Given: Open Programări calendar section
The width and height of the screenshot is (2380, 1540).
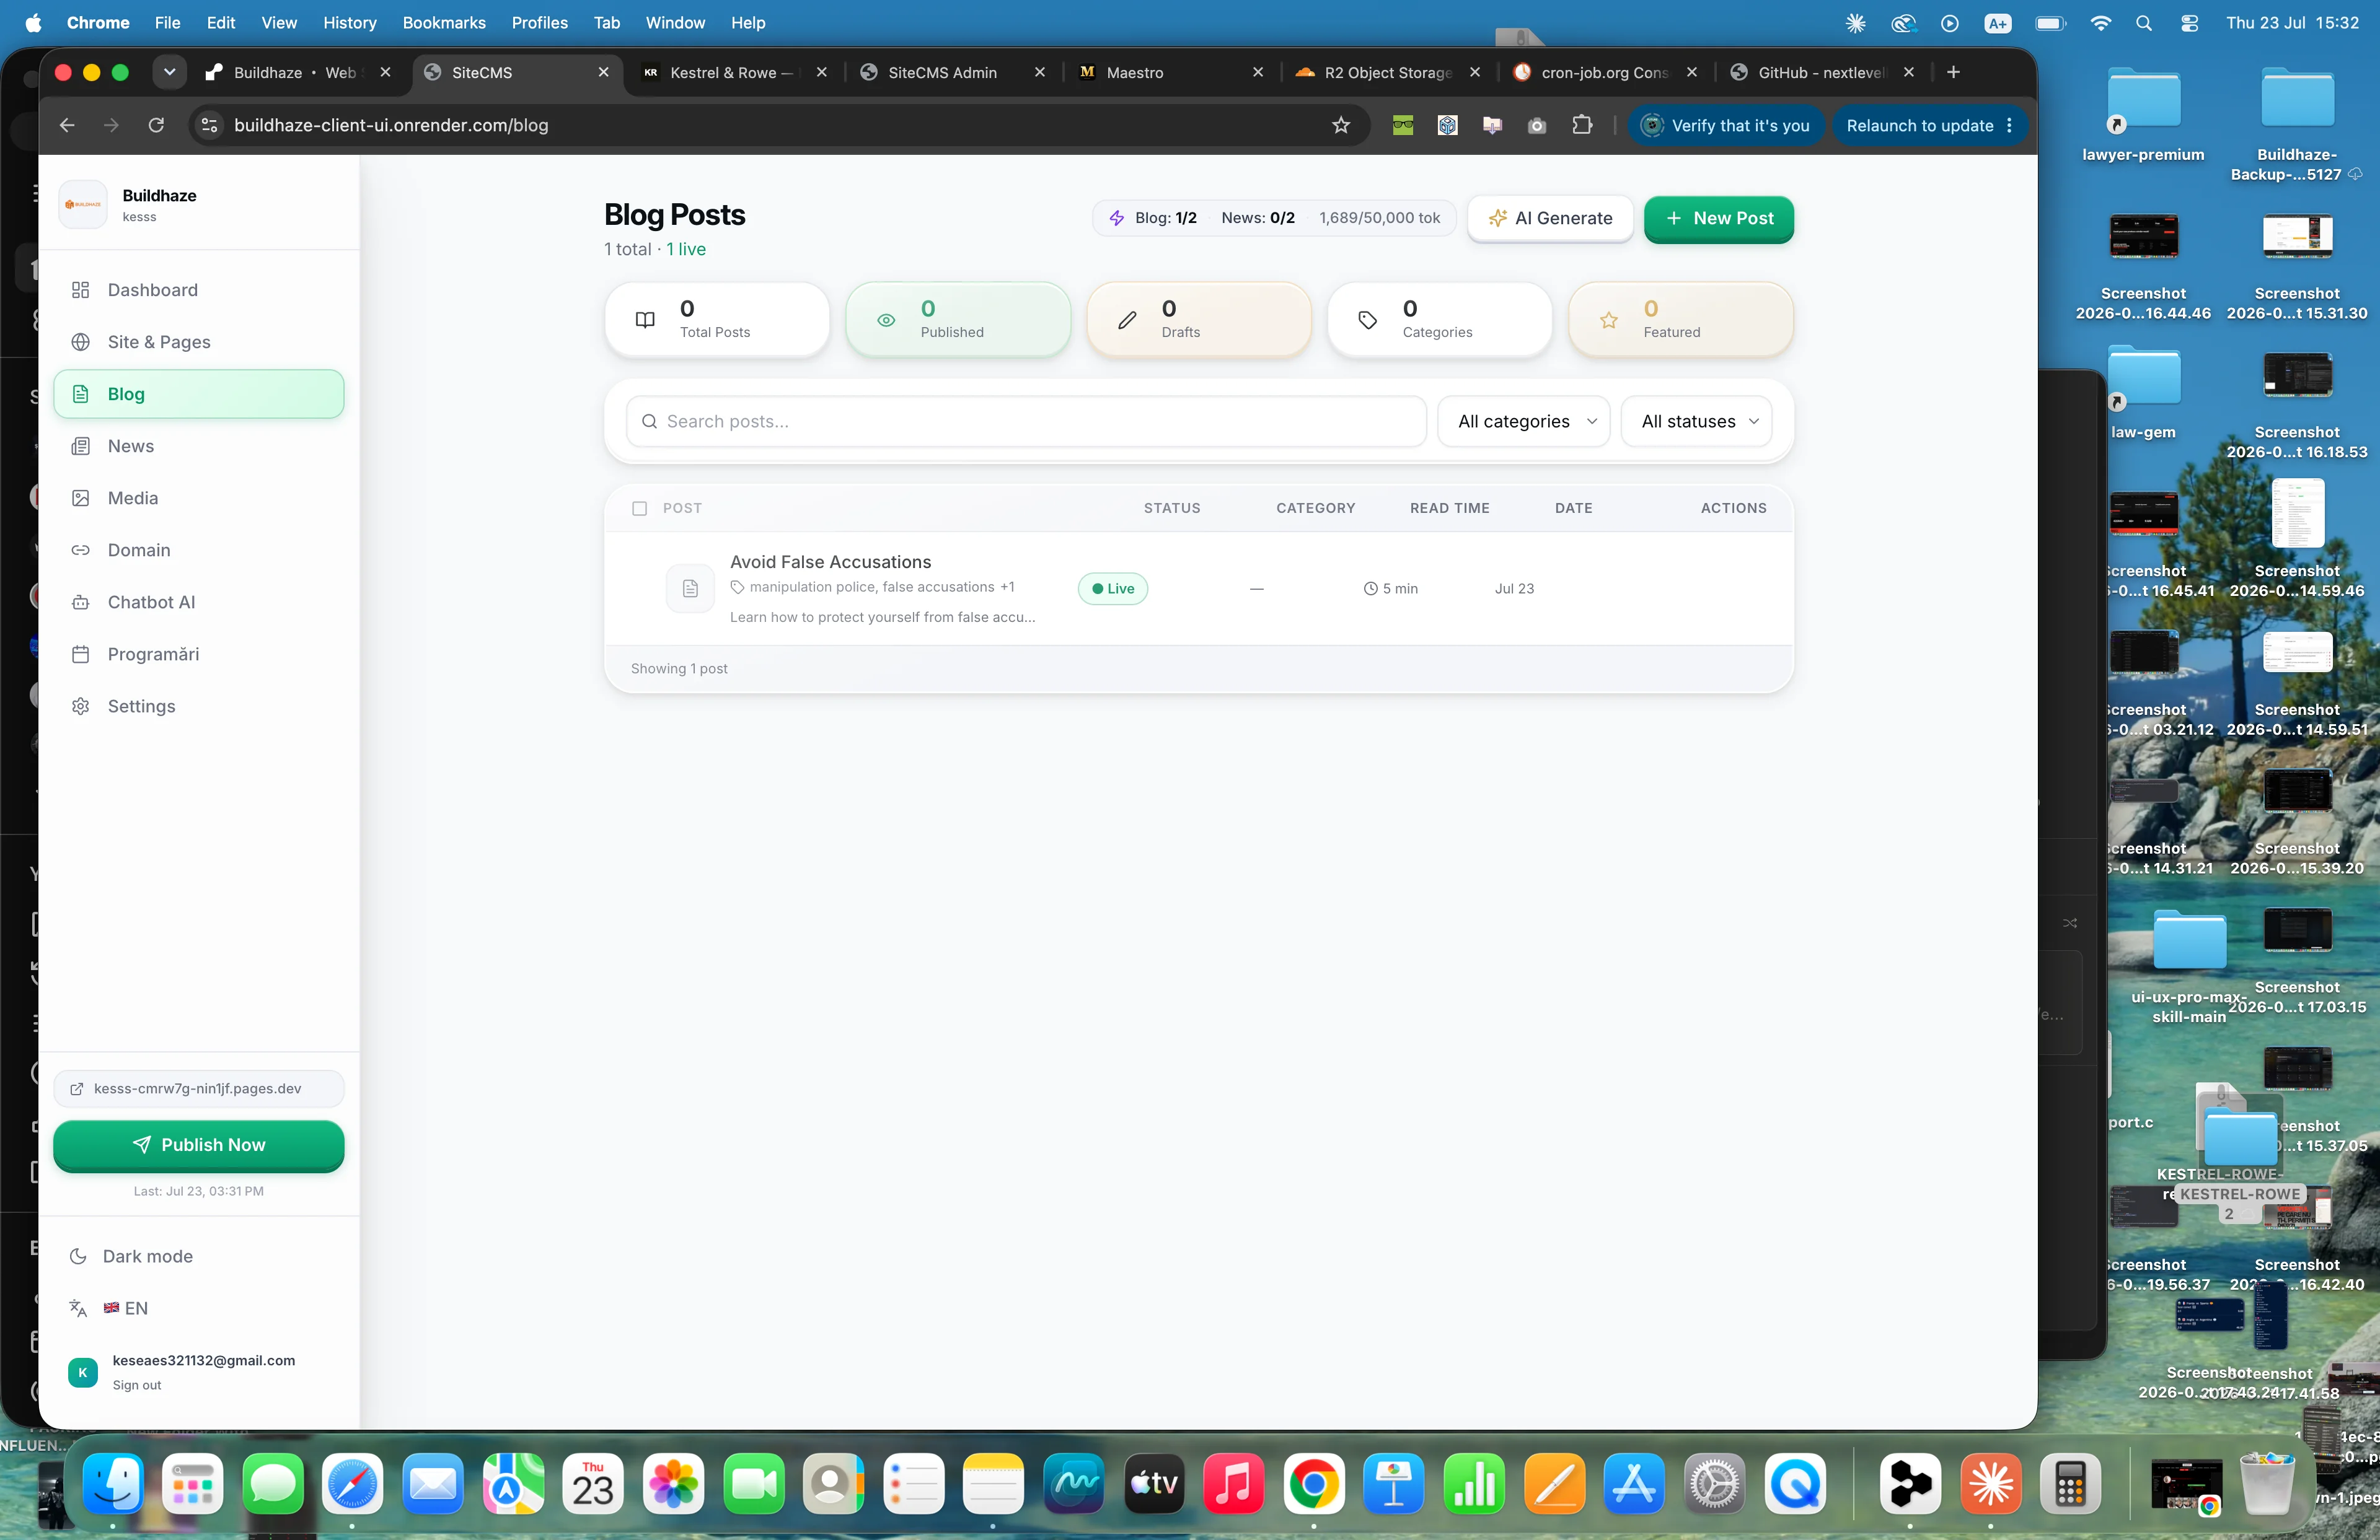Looking at the screenshot, I should click(x=198, y=654).
